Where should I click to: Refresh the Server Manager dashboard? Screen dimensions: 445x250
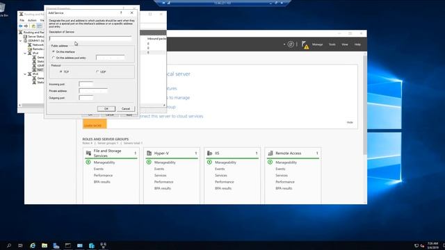(291, 44)
